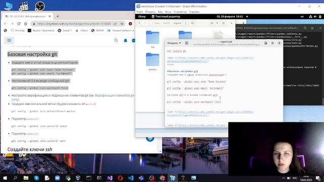Open the Яндекс Практикум bookmark
Viewport: 324px width, 182px height.
[41, 30]
